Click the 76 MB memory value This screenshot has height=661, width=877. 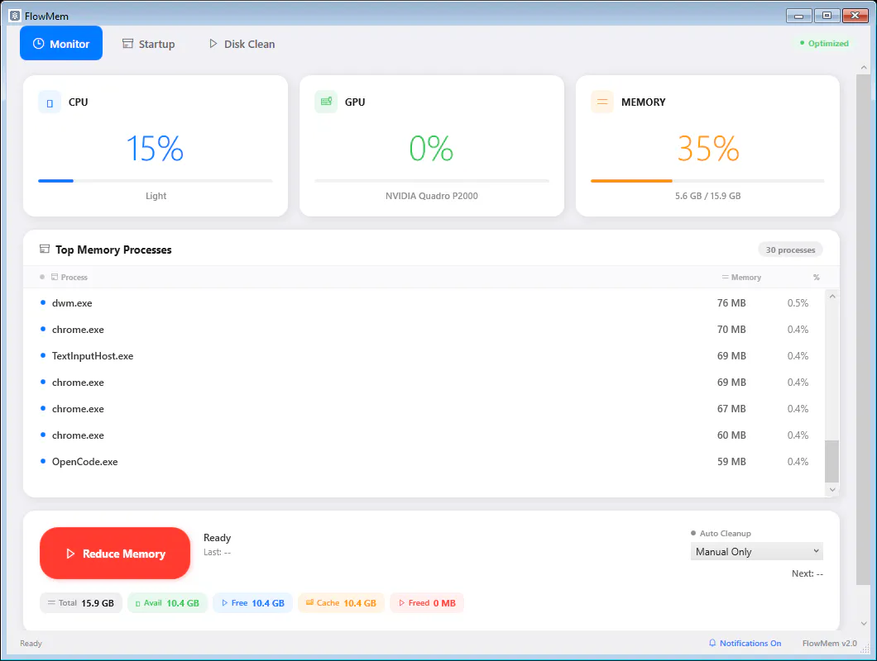coord(731,303)
